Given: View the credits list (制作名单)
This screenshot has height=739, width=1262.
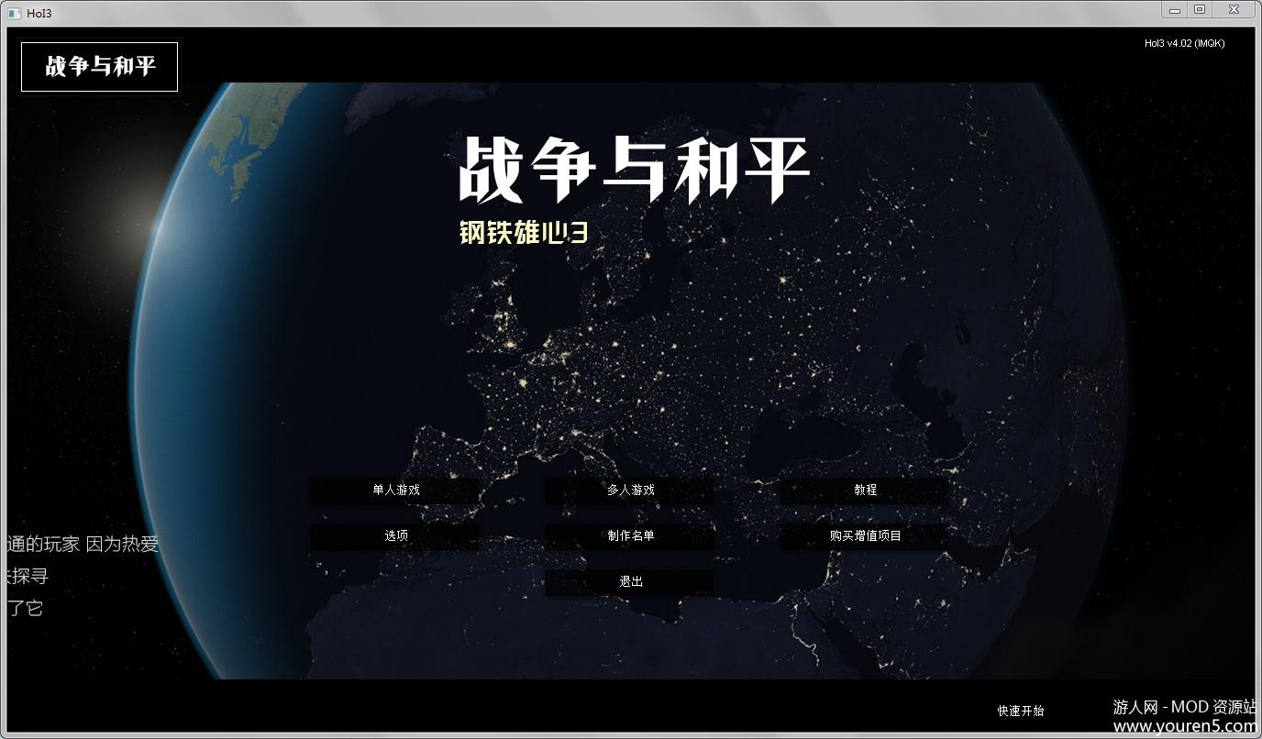Looking at the screenshot, I should tap(630, 536).
